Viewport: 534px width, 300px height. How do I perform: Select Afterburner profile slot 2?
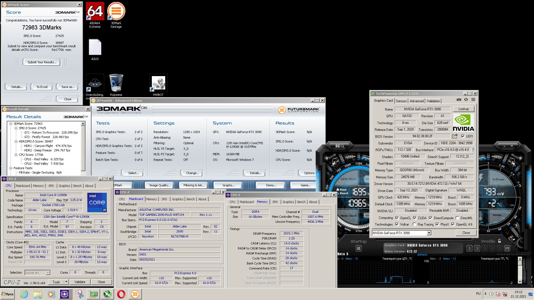point(477,248)
